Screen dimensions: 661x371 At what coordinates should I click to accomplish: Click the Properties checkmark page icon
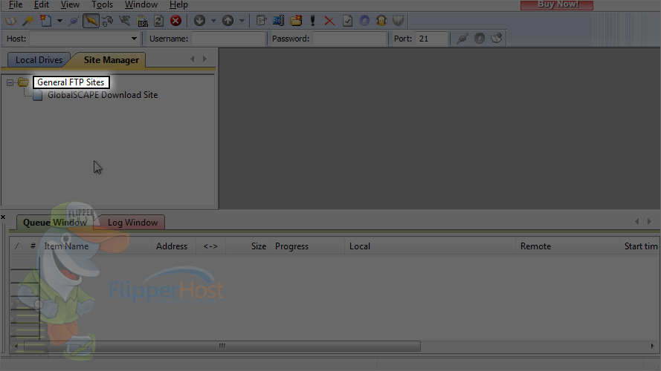coord(347,21)
